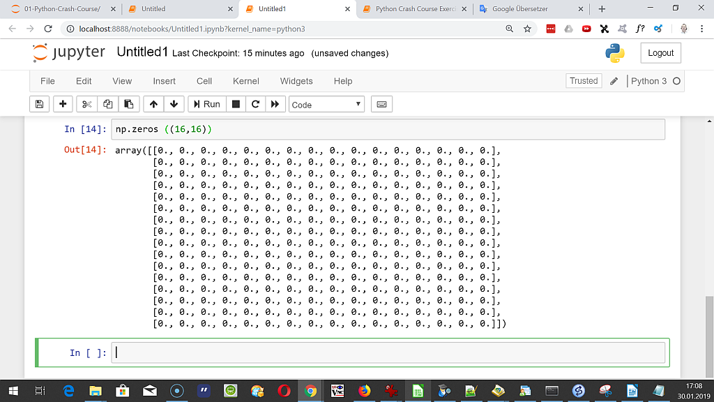Click the Chrome profile avatar
The width and height of the screenshot is (714, 402).
click(x=683, y=29)
